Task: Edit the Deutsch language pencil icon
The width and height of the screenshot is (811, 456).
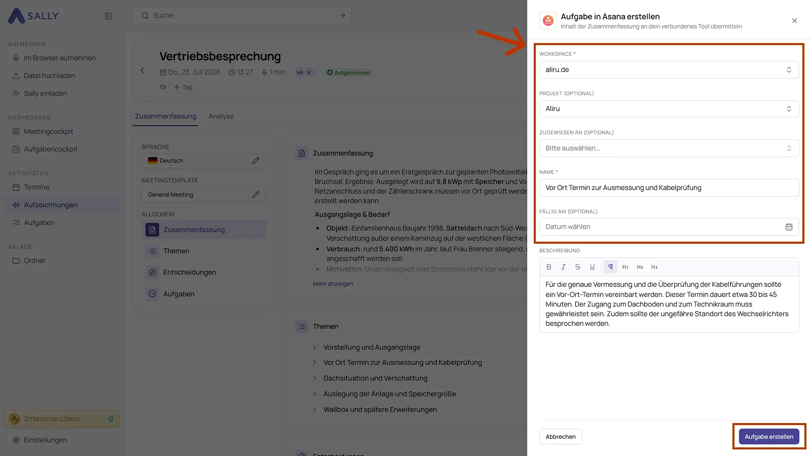Action: 256,161
